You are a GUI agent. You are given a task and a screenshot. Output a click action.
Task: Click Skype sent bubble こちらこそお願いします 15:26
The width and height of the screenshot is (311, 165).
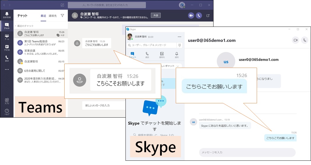tap(280, 138)
